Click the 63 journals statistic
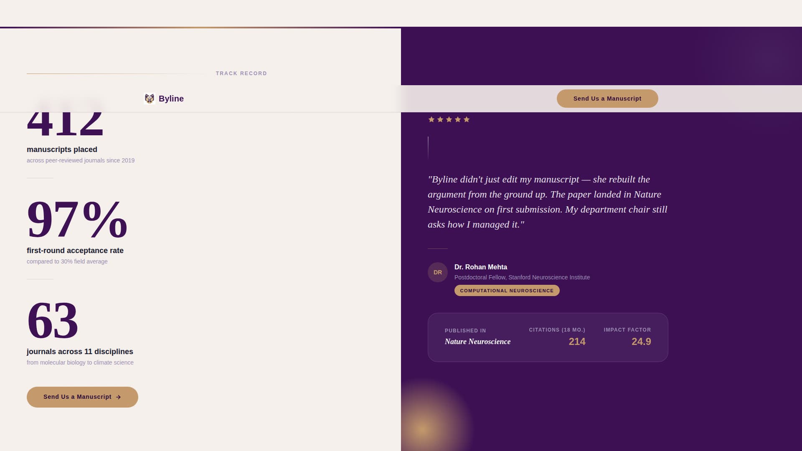The image size is (802, 451). click(x=53, y=320)
